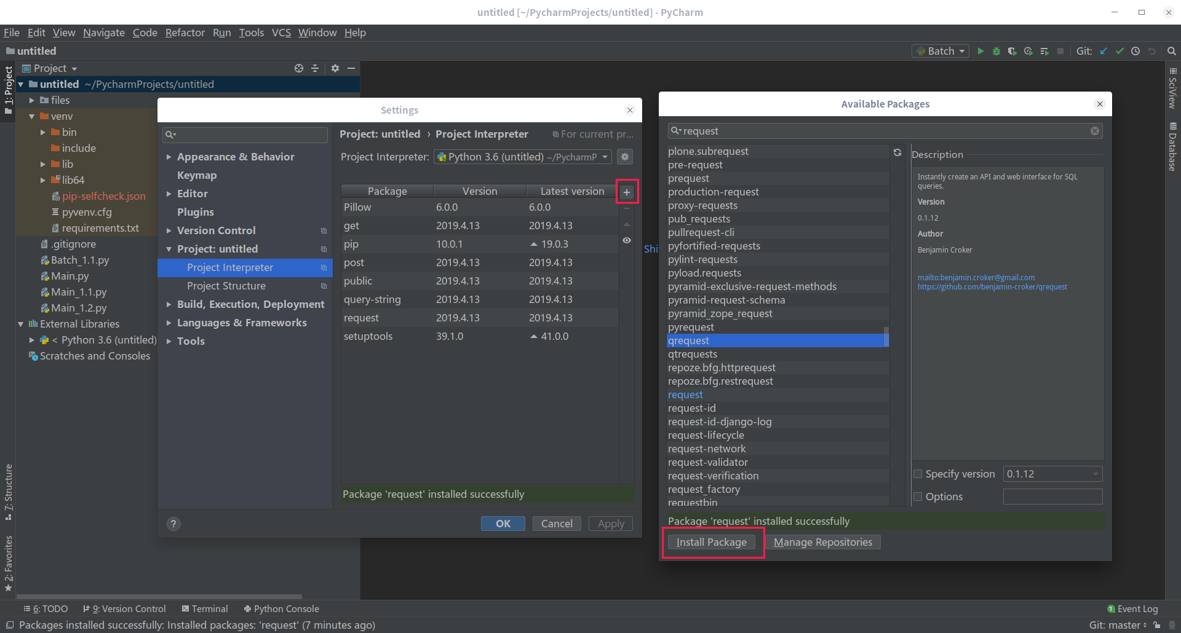Click Manage Repositories button
Viewport: 1181px width, 633px height.
pyautogui.click(x=823, y=542)
